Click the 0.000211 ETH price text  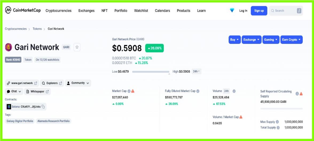(x=122, y=63)
